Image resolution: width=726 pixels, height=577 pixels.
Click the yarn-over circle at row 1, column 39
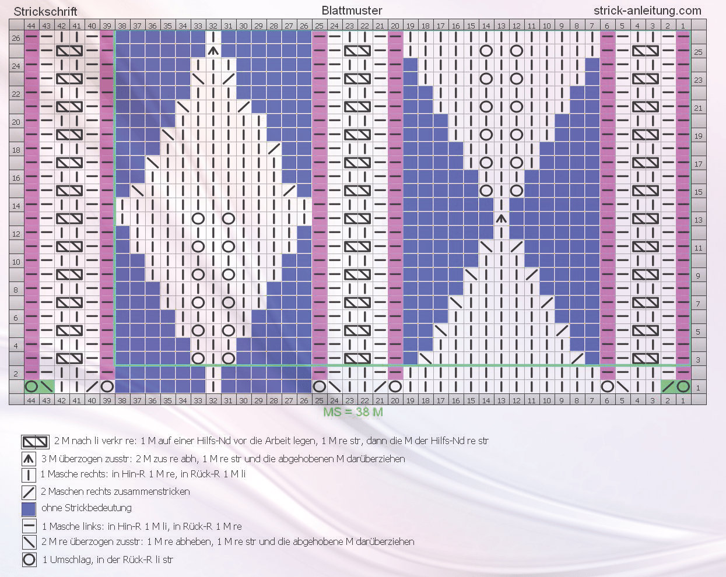(107, 386)
